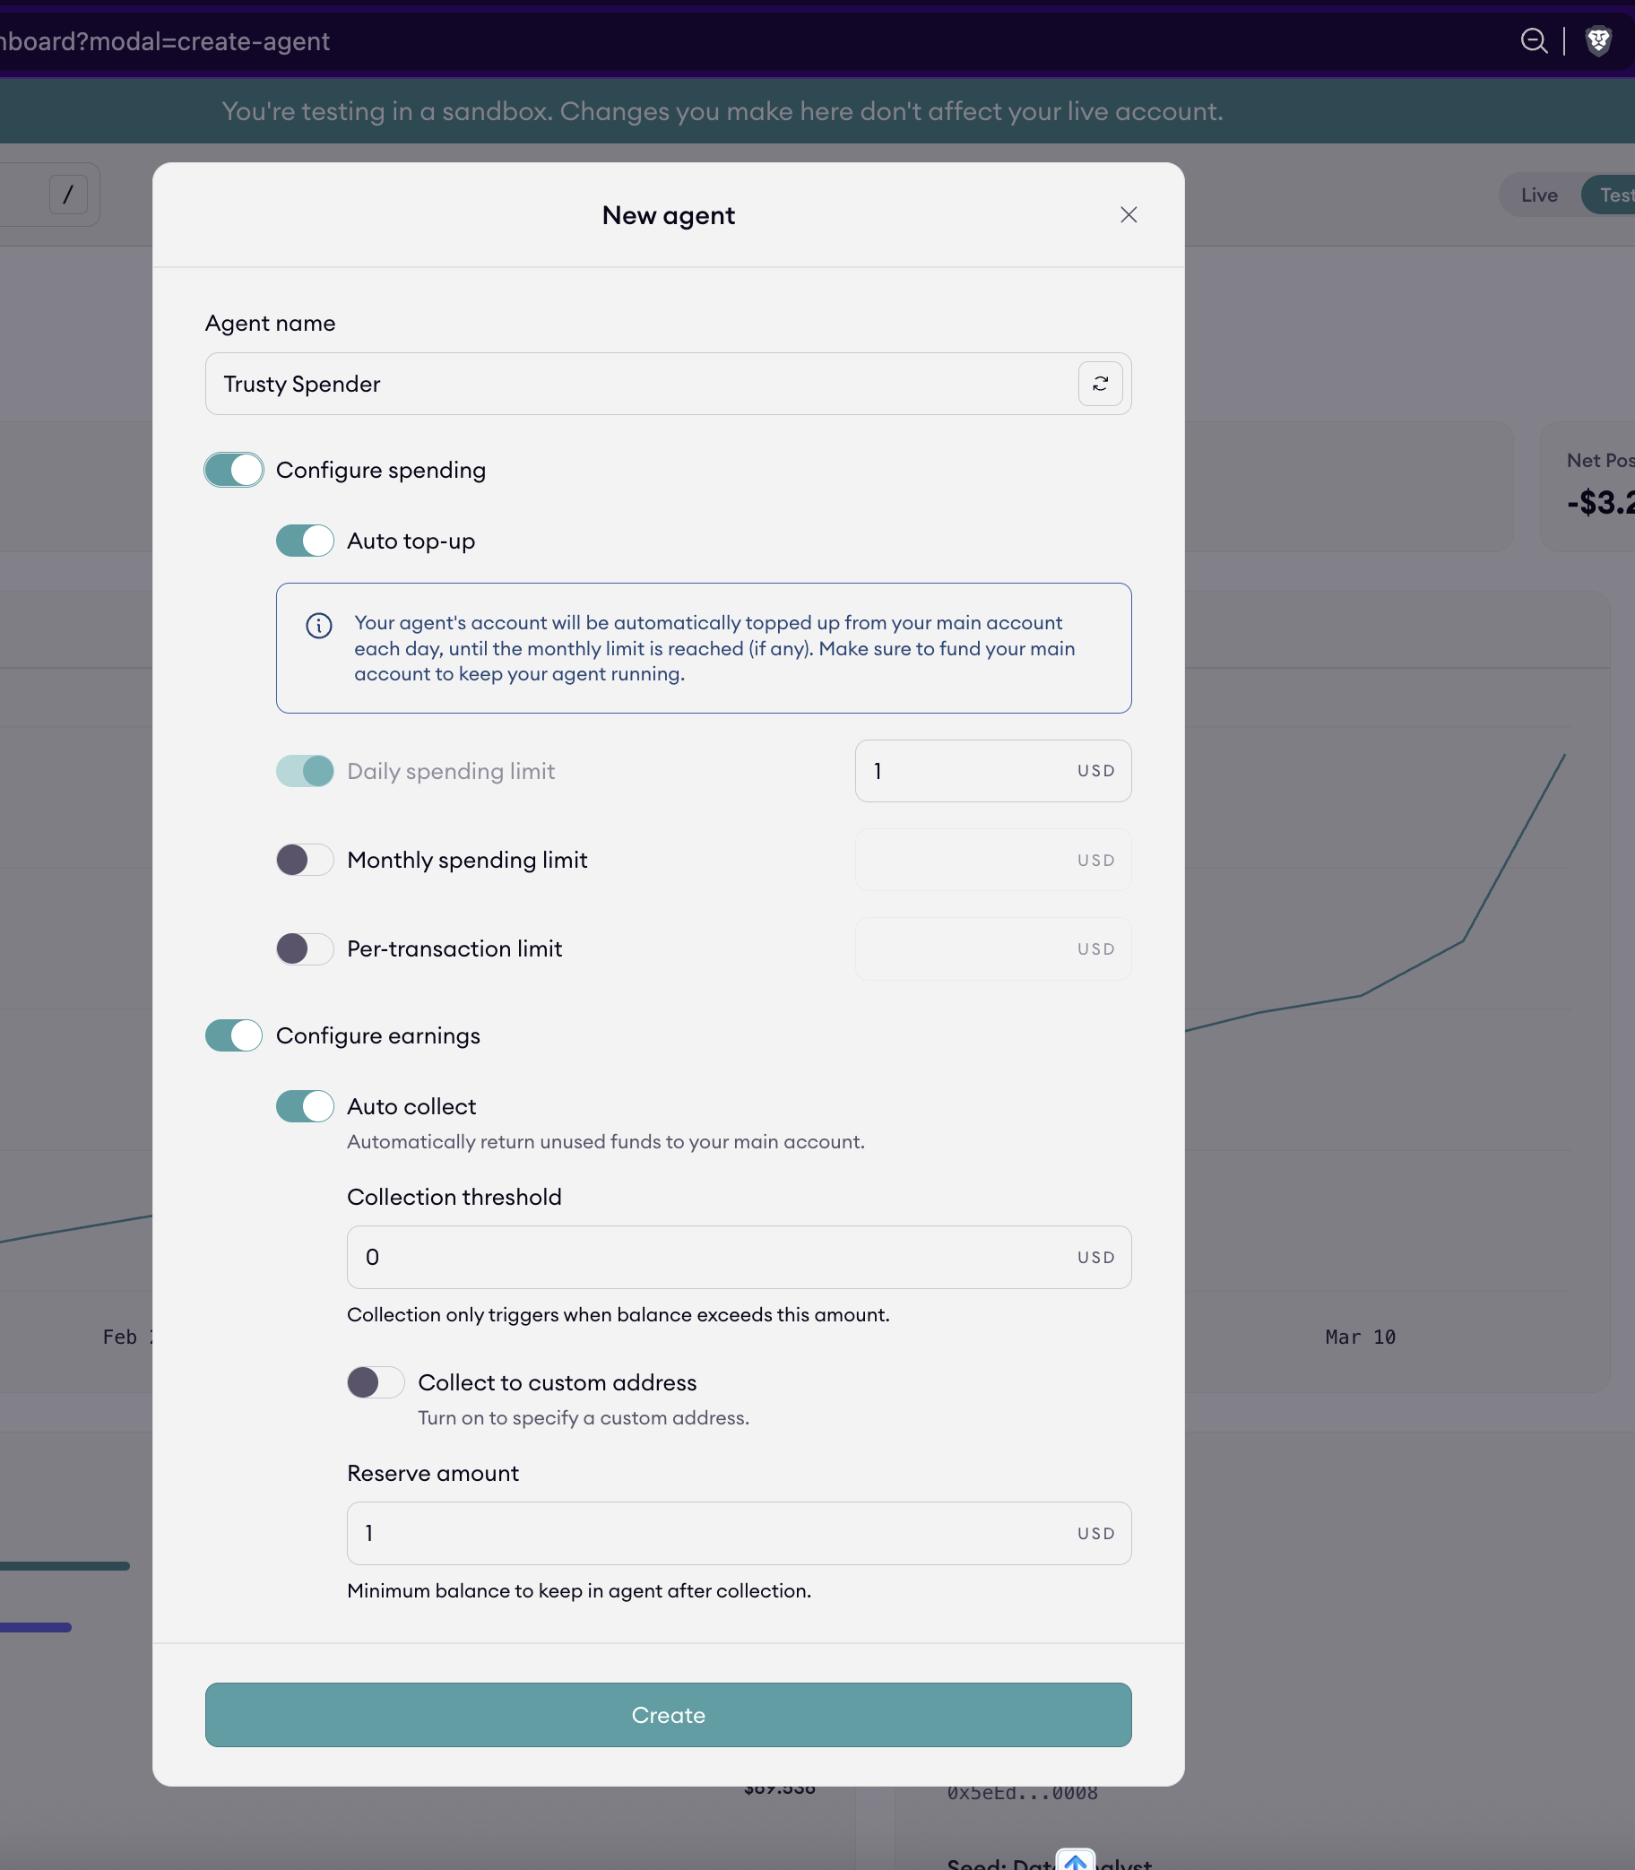
Task: Turn off Auto top-up
Action: click(x=304, y=541)
